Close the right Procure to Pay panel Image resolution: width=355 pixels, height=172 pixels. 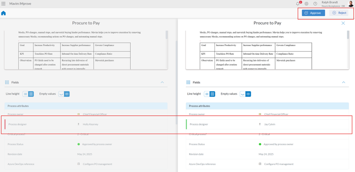coord(343,23)
